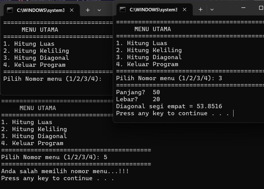Expand the profile dropdown chevron in right terminal

(x=212, y=9)
